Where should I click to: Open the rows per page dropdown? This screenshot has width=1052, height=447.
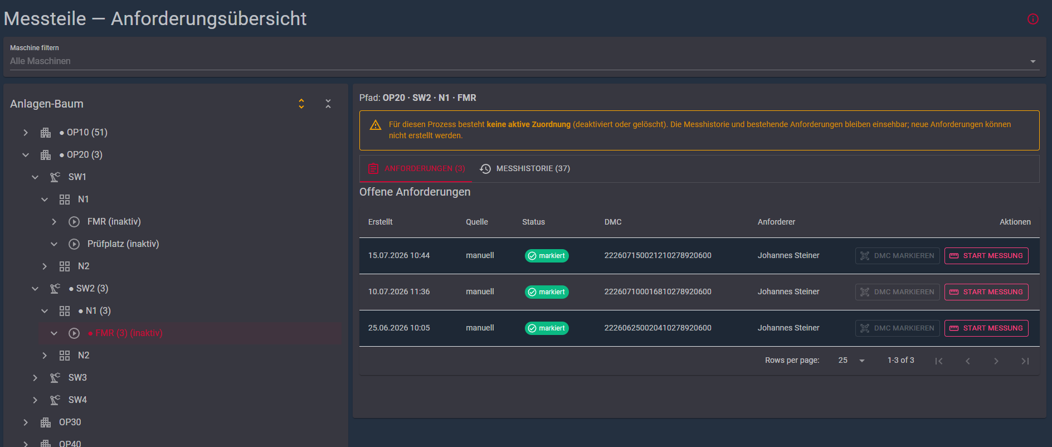851,361
